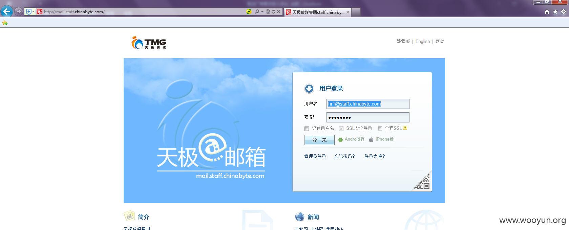Click the 登录太慢? link
The image size is (569, 230).
pyautogui.click(x=375, y=156)
